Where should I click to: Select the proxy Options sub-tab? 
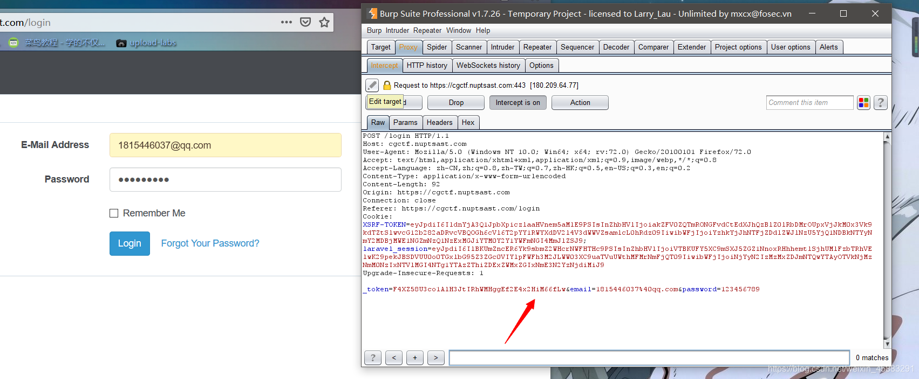pyautogui.click(x=541, y=66)
